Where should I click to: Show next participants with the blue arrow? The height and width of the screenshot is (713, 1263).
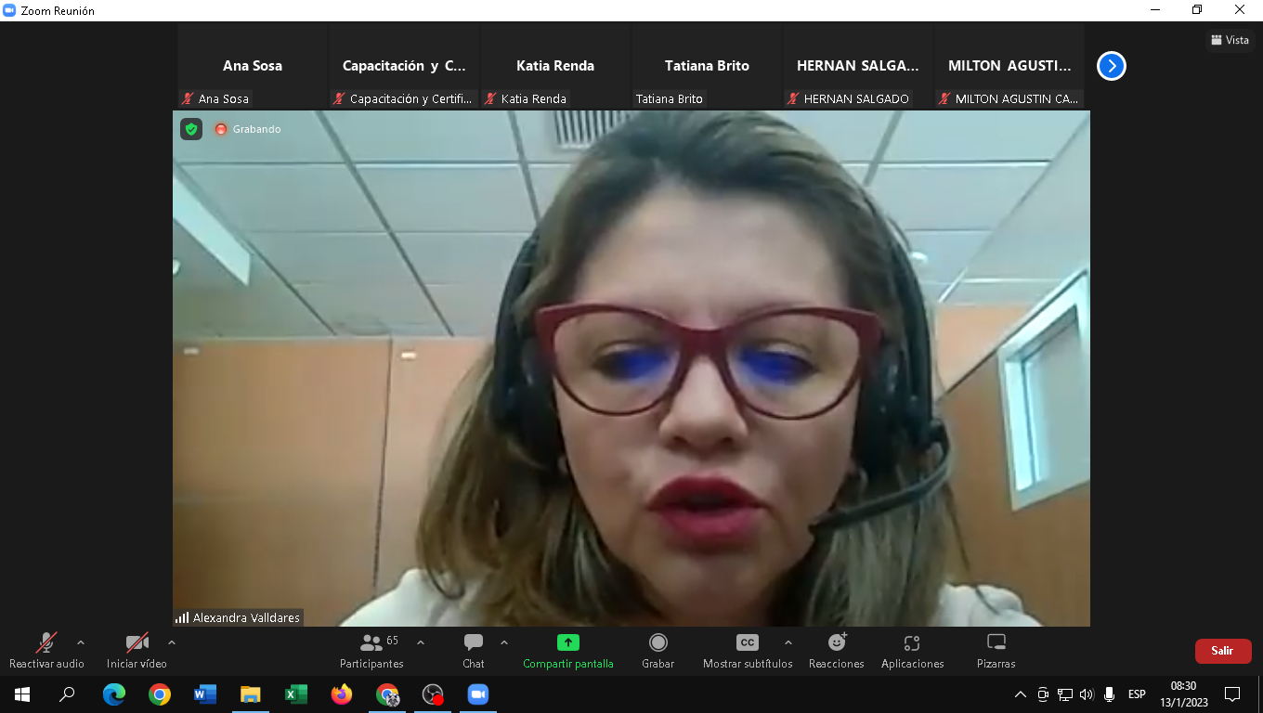coord(1112,66)
